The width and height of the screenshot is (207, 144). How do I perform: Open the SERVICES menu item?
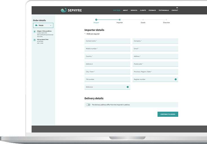(134, 10)
